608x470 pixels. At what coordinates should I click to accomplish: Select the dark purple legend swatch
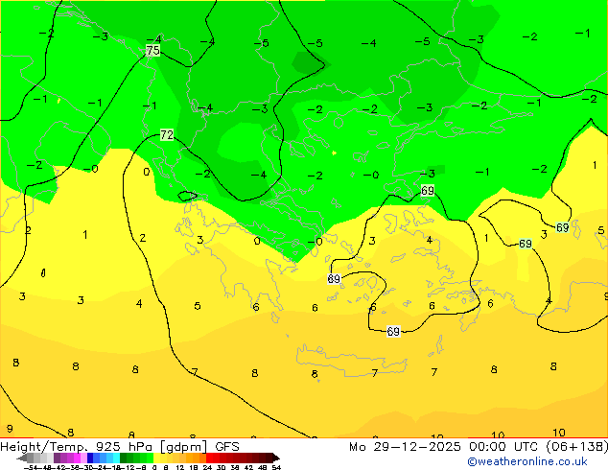57,458
